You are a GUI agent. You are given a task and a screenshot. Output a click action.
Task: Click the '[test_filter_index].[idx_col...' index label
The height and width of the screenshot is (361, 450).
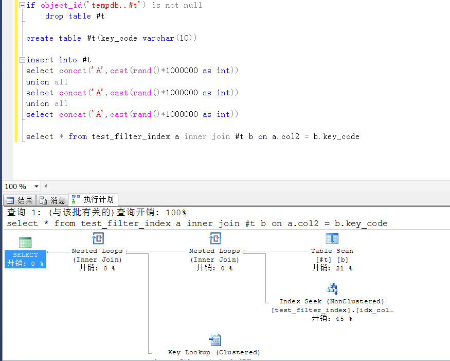[x=332, y=310]
